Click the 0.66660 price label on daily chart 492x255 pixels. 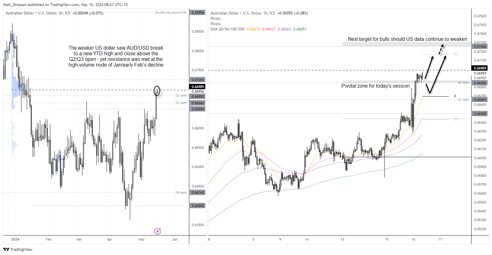tap(197, 103)
